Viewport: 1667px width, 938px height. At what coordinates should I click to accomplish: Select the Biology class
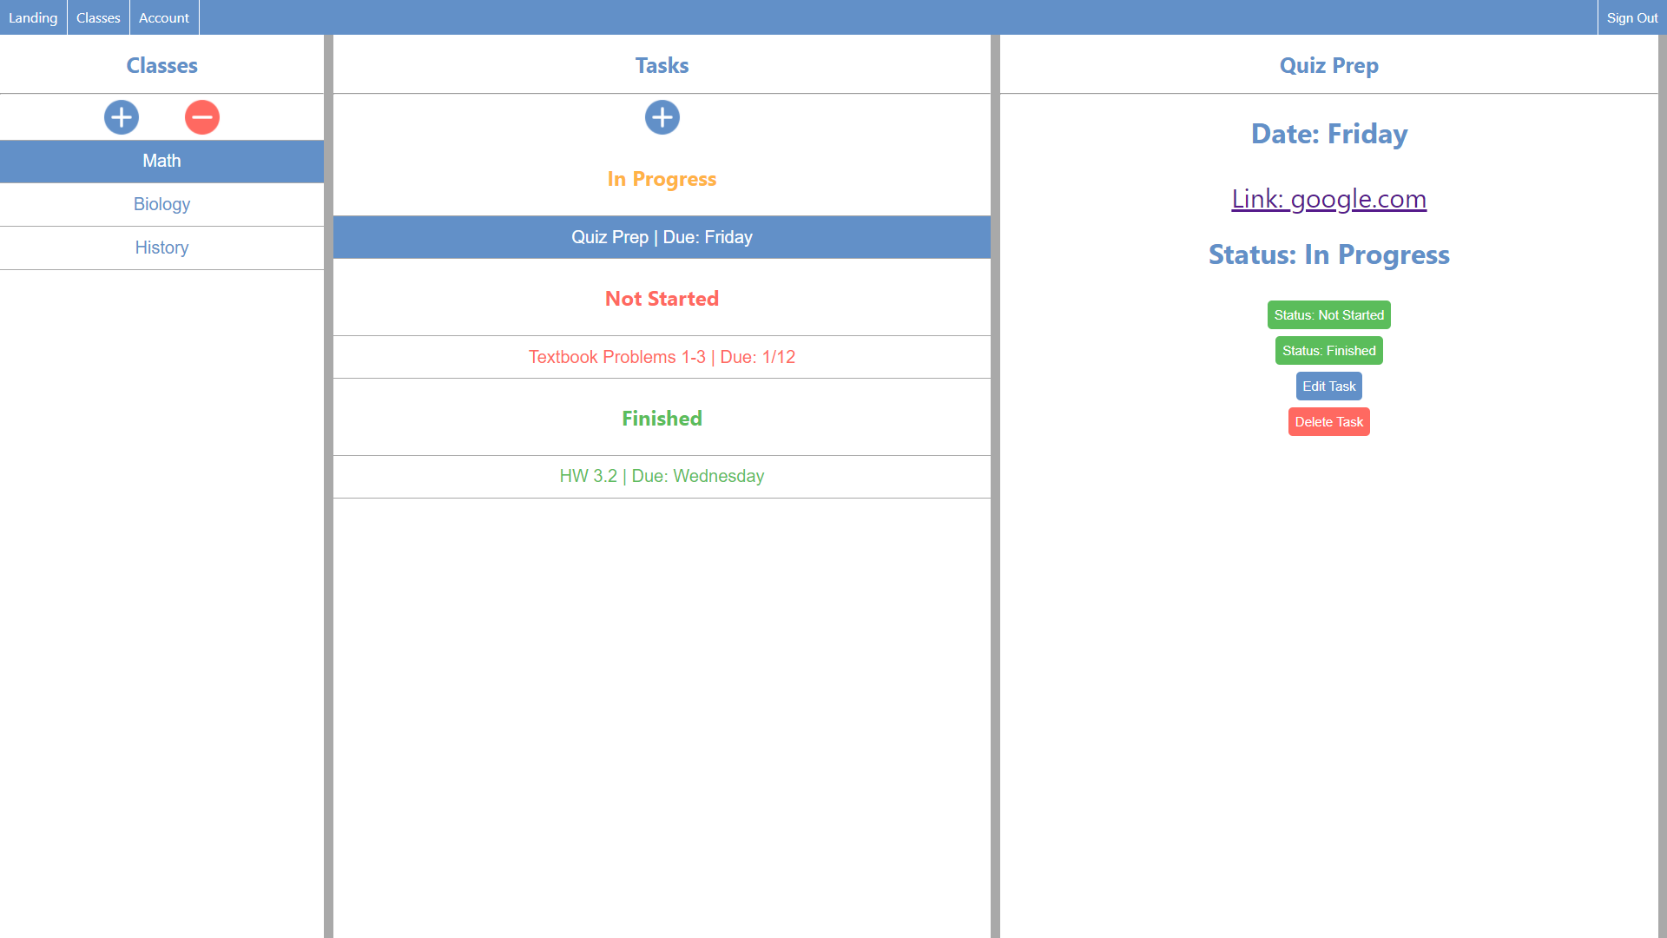click(x=161, y=204)
